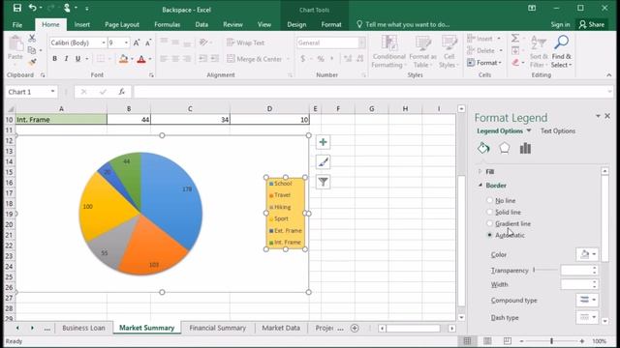Open the chart Format tab
Viewport: 620px width, 348px height.
click(x=331, y=24)
